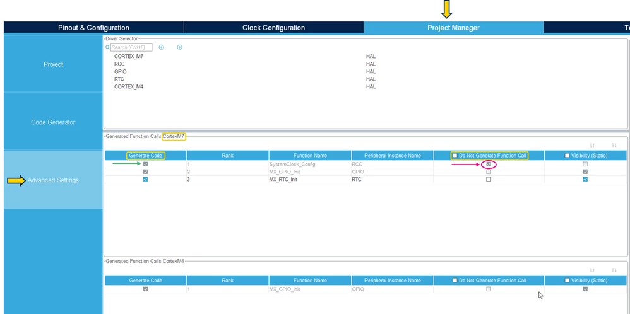Go to previous search result arrow
The width and height of the screenshot is (630, 314).
click(x=162, y=47)
